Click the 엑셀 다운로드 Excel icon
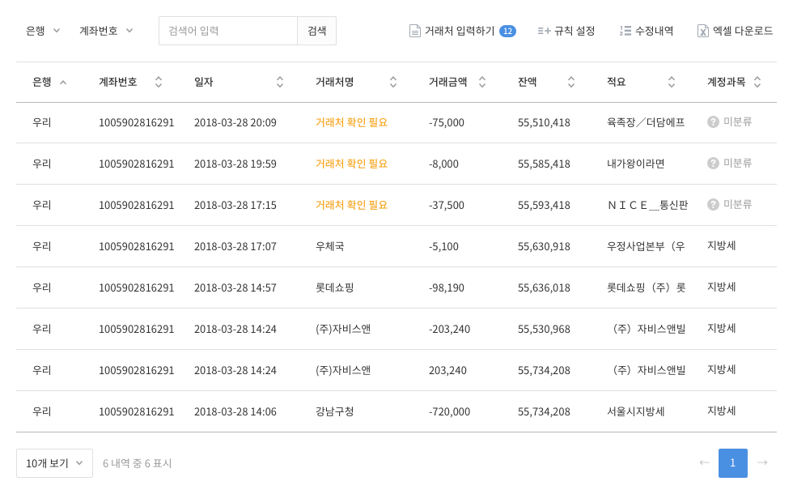The height and width of the screenshot is (494, 793). [703, 31]
